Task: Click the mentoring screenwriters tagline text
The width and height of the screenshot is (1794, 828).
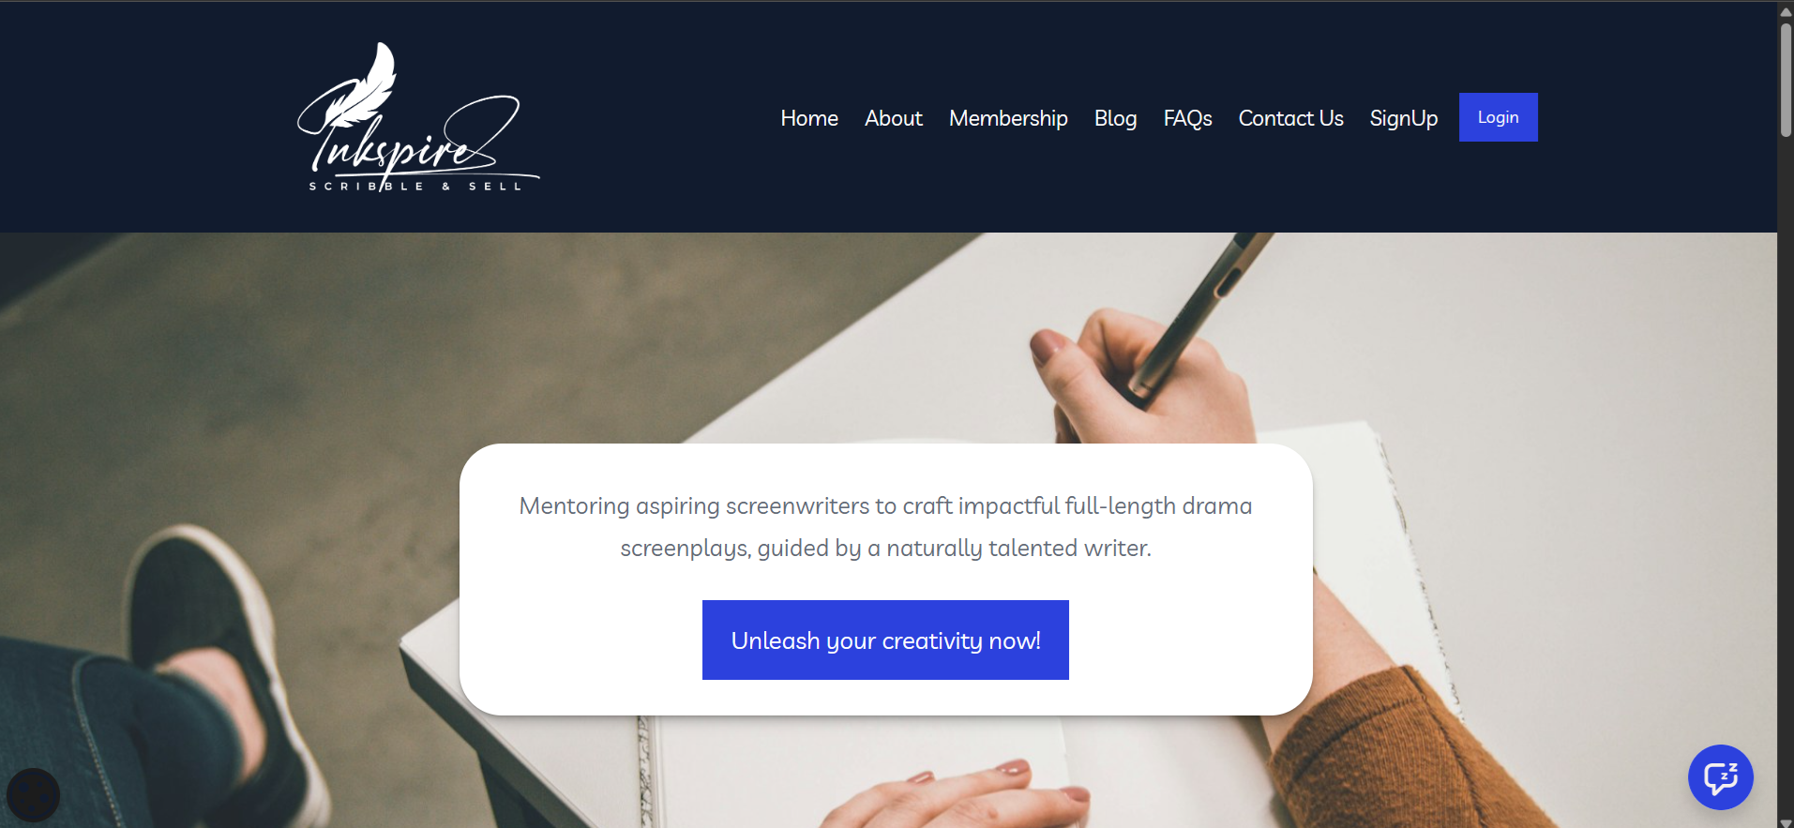Action: point(885,526)
